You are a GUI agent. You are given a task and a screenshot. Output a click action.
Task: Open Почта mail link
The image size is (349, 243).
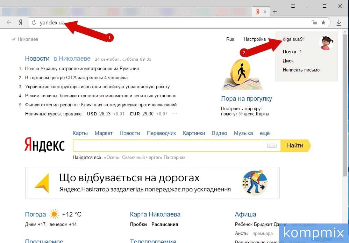290,52
